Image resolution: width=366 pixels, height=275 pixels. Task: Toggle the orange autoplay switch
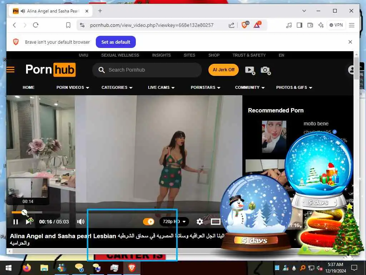click(149, 221)
